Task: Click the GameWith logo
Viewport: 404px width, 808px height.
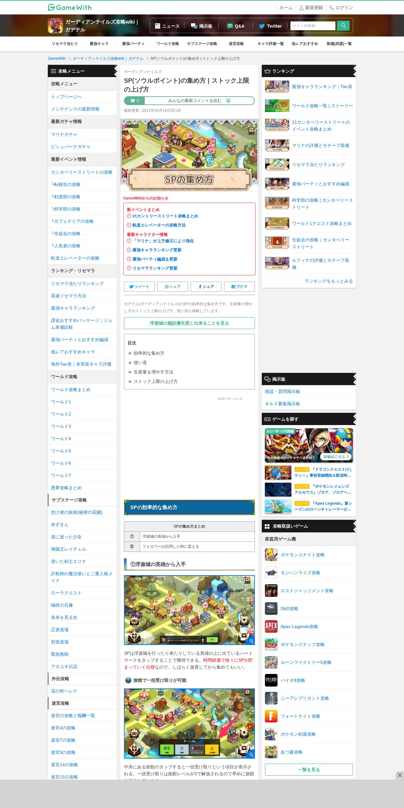Action: pyautogui.click(x=70, y=8)
